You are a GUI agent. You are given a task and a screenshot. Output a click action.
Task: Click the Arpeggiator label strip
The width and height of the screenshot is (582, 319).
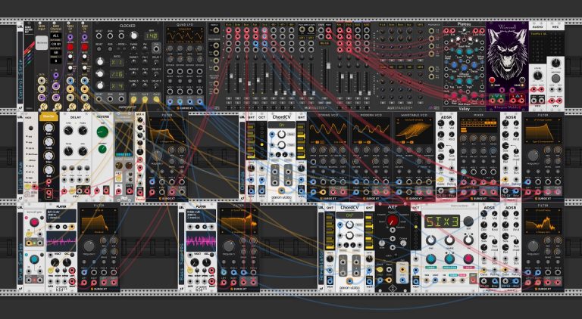[321, 247]
